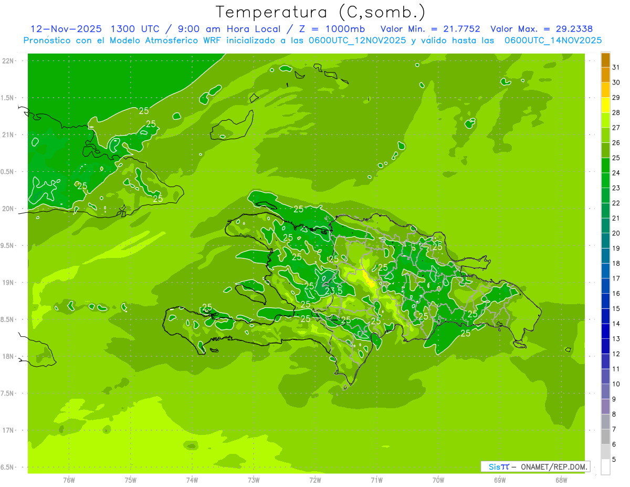Click the 19N latitude axis label
630x487 pixels.
(9, 282)
